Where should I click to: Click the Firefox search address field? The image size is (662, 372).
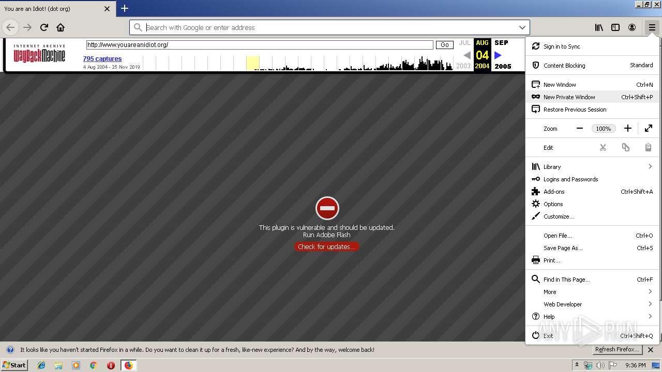pyautogui.click(x=329, y=27)
